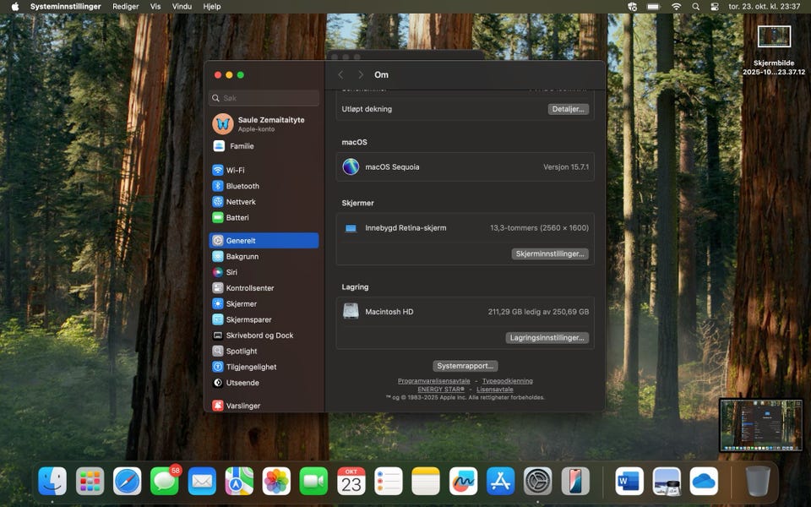This screenshot has height=507, width=811.
Task: Open the Systeminnstillinger menu
Action: (x=65, y=6)
